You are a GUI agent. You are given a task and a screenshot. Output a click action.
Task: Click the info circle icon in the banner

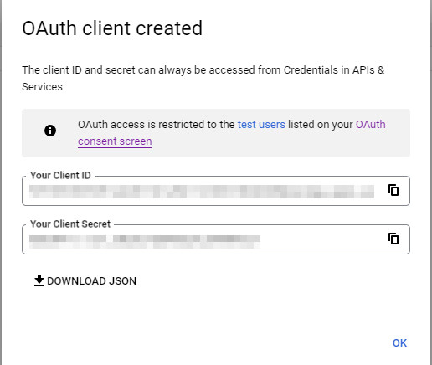(50, 131)
